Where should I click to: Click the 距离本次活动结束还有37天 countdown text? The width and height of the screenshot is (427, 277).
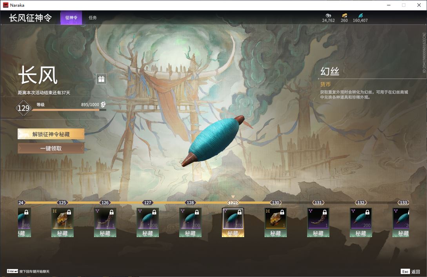tap(44, 92)
